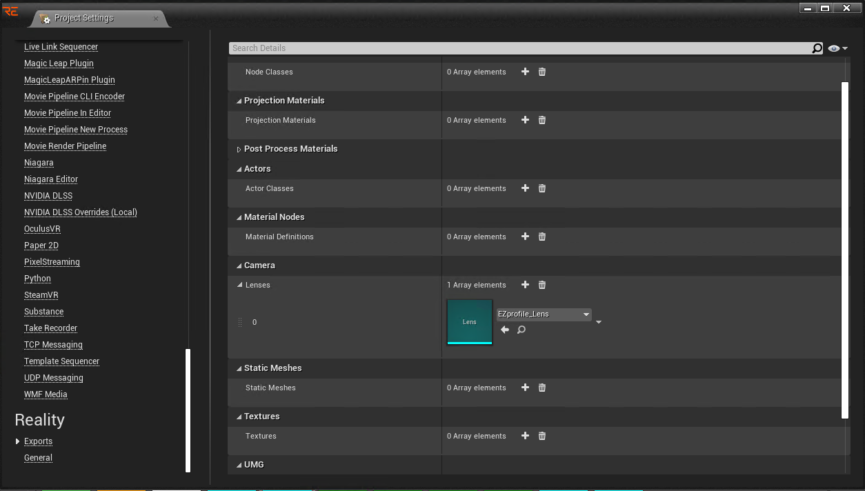
Task: Click the Lens asset thumbnail
Action: tap(470, 321)
